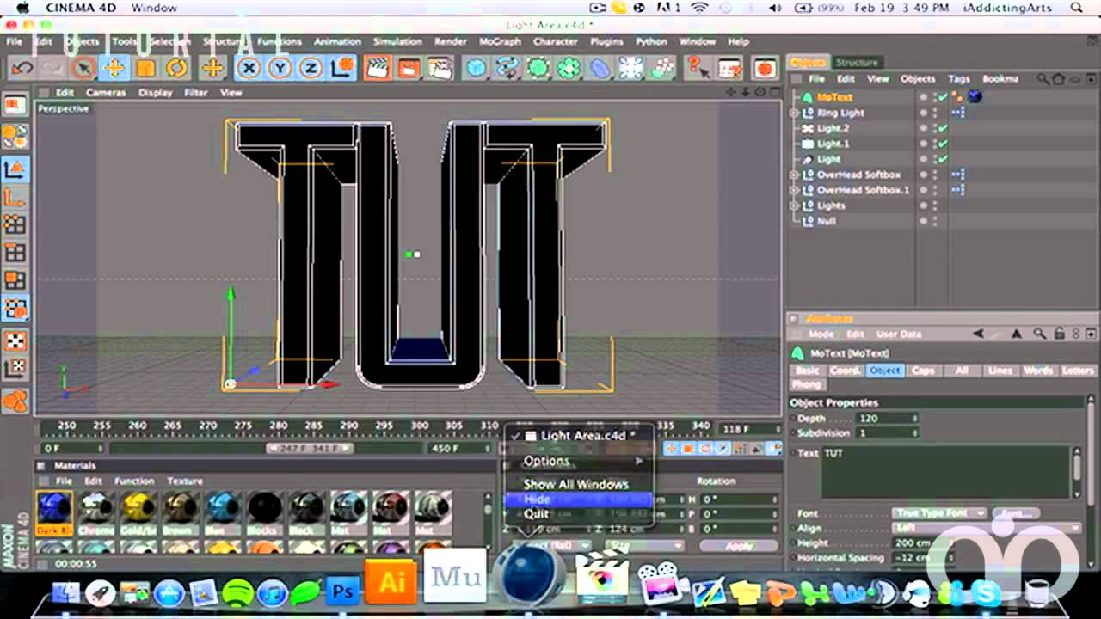Screen dimensions: 1101x619
Task: Click the lock icon in Attributes header
Action: pos(1059,334)
